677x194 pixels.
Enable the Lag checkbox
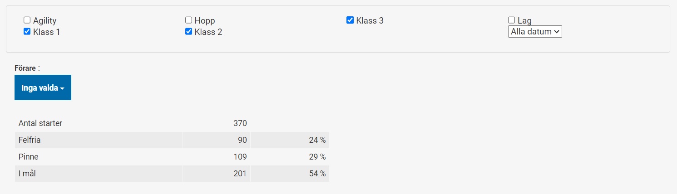tap(512, 20)
